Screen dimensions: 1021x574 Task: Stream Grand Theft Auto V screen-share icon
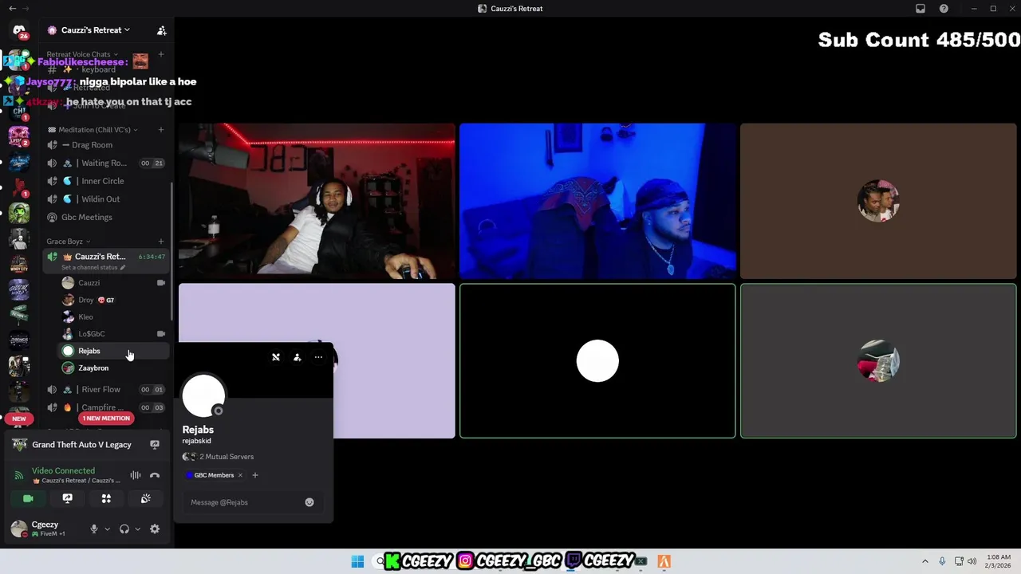pos(155,445)
